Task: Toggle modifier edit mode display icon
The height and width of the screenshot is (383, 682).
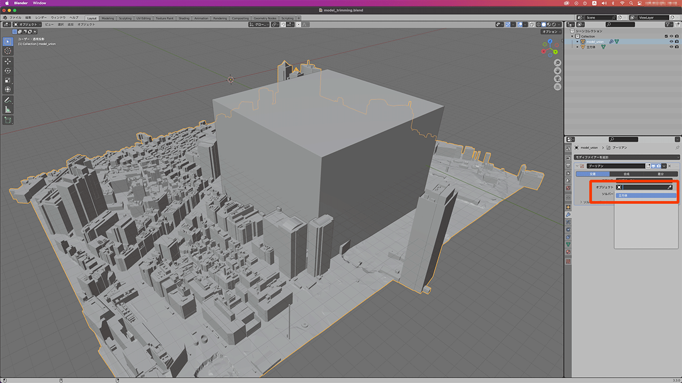Action: click(x=648, y=166)
